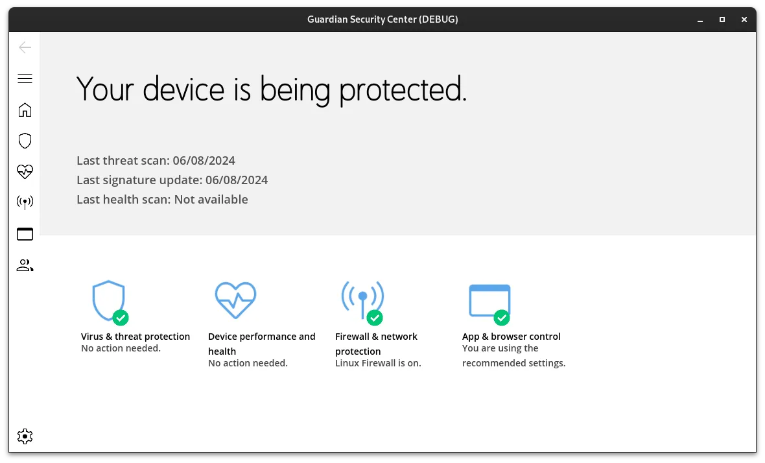765x463 pixels.
Task: Click the back arrow in sidebar
Action: click(25, 47)
